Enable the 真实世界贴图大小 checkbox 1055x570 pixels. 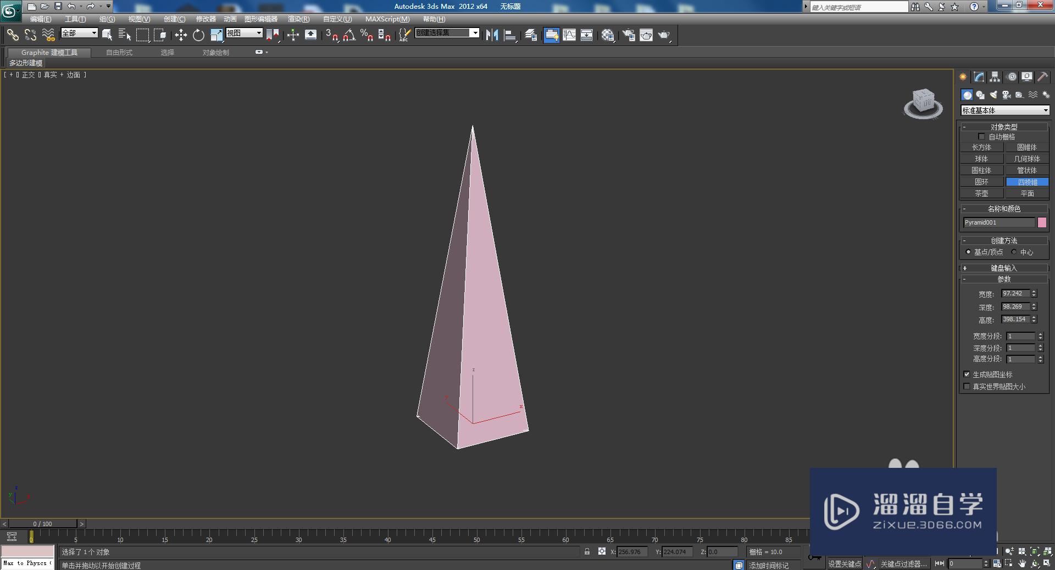click(967, 387)
